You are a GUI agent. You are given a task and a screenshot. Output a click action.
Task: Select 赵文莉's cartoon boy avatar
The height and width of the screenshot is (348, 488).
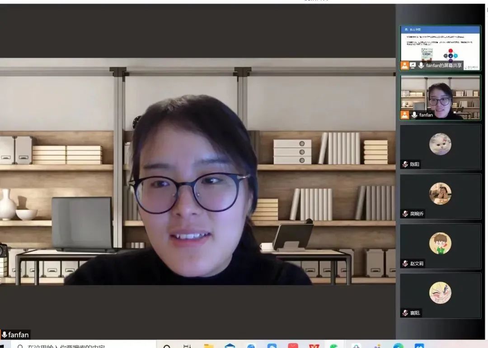tap(440, 243)
